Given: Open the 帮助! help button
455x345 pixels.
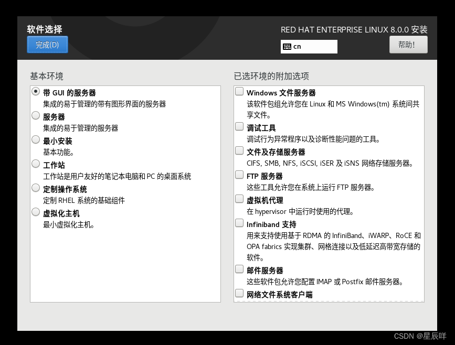Looking at the screenshot, I should point(408,45).
